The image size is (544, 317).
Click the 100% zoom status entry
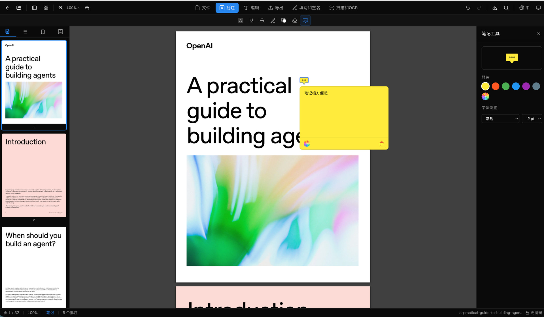coord(33,313)
